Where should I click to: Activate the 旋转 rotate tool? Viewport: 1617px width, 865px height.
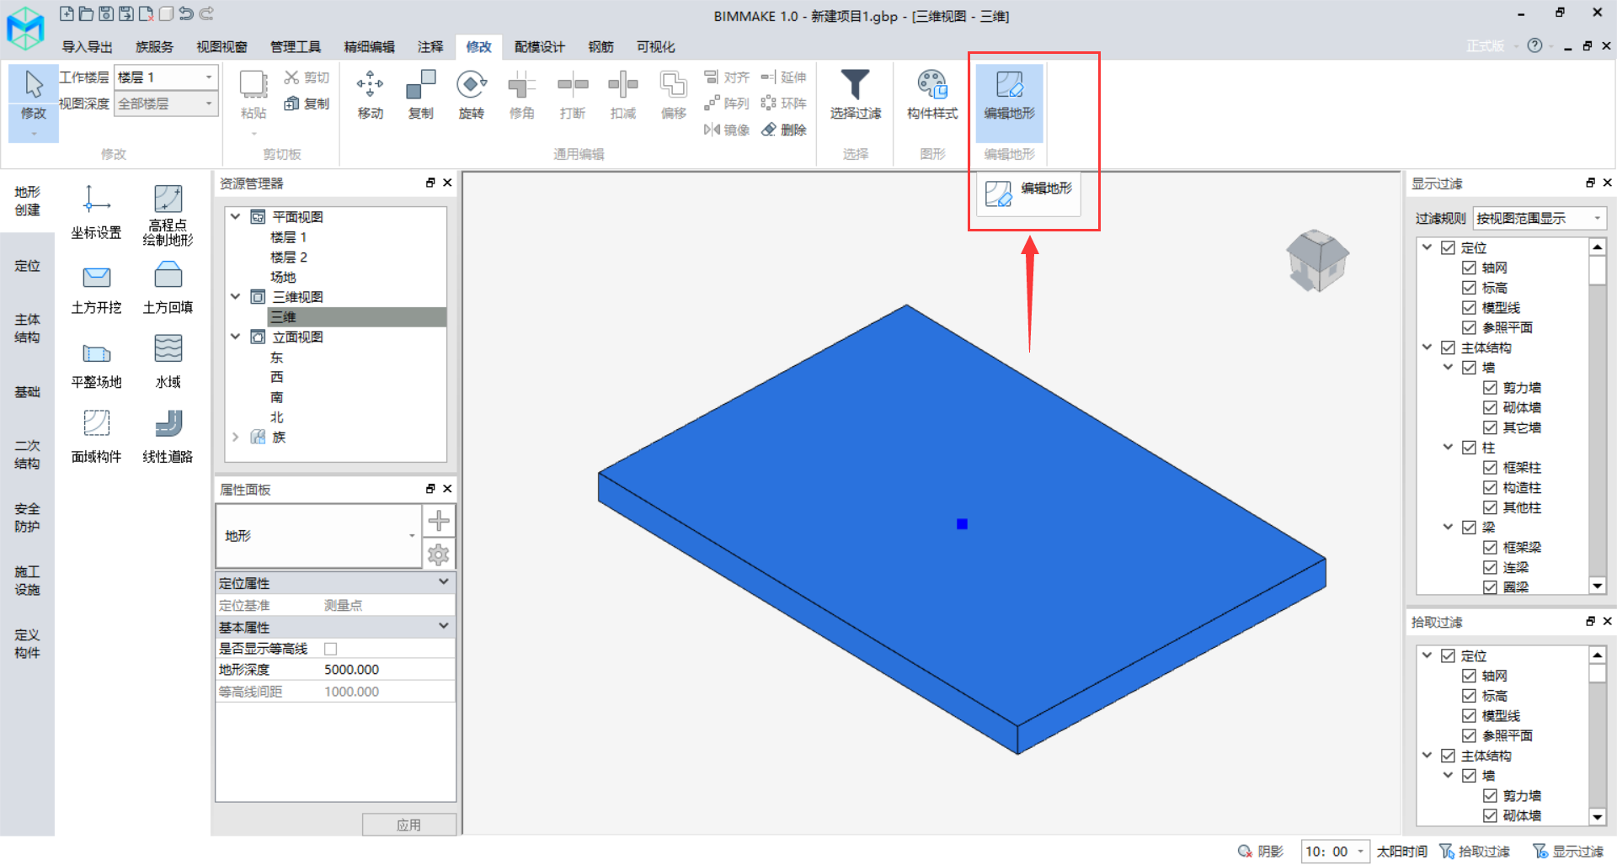(471, 94)
